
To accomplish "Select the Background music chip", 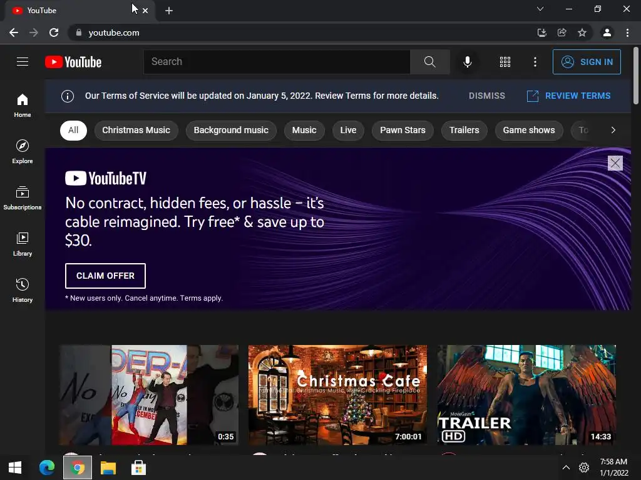I will pyautogui.click(x=231, y=130).
